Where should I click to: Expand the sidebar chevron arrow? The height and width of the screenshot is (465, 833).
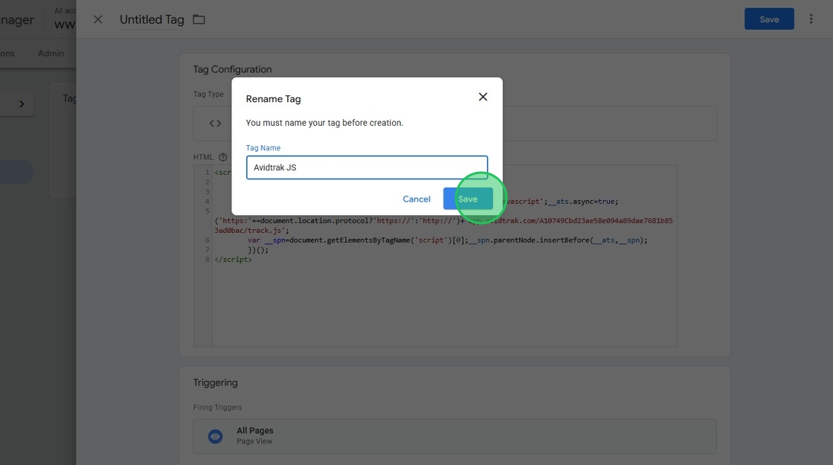[x=22, y=103]
